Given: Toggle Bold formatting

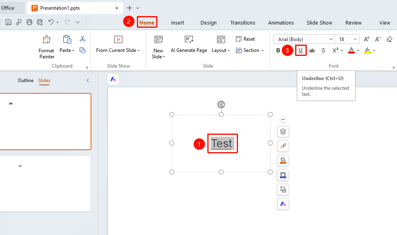Looking at the screenshot, I should pyautogui.click(x=278, y=50).
